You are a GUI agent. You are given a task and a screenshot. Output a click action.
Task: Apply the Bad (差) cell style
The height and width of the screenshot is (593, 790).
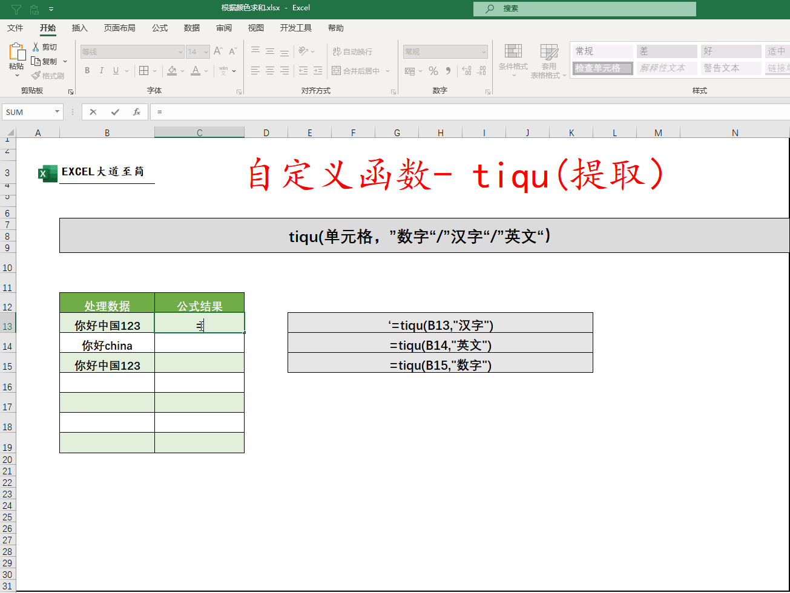pyautogui.click(x=667, y=51)
